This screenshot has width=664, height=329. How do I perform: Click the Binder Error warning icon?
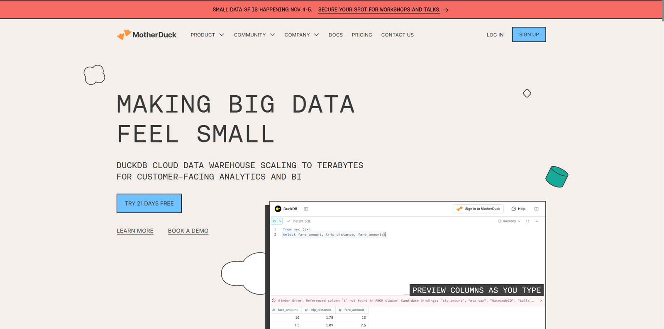pyautogui.click(x=273, y=300)
